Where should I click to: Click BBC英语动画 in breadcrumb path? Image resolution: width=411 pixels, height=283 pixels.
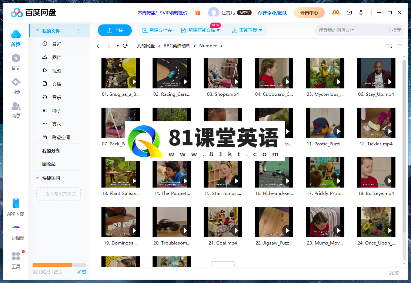click(177, 46)
